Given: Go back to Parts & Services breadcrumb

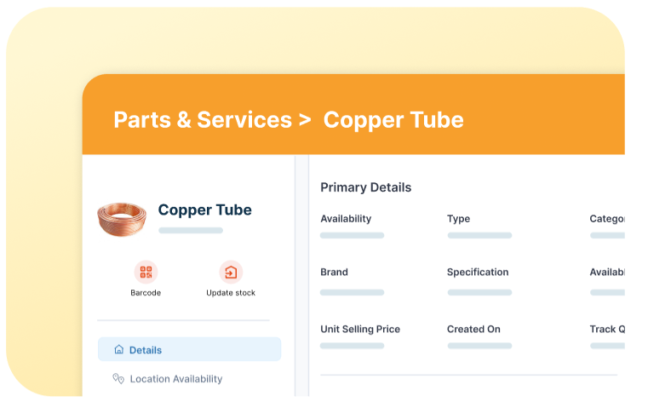Looking at the screenshot, I should click(x=203, y=120).
